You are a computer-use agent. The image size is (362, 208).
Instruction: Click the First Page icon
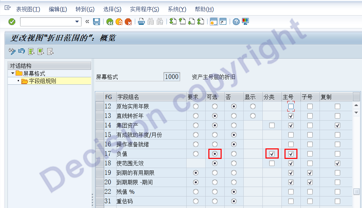pos(173,22)
